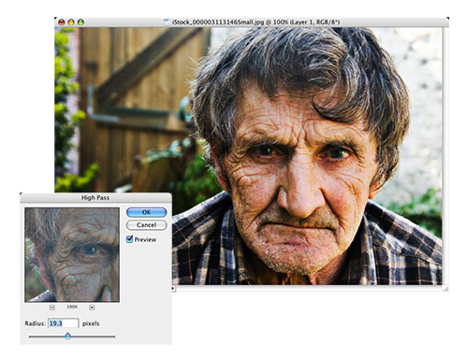Click the 'pixels' label beside Radius
The width and height of the screenshot is (468, 357).
tap(91, 323)
